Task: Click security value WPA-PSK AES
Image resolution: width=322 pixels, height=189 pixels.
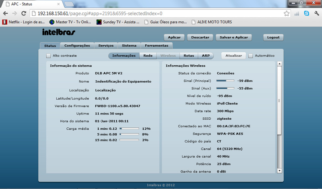Action: pyautogui.click(x=230, y=134)
